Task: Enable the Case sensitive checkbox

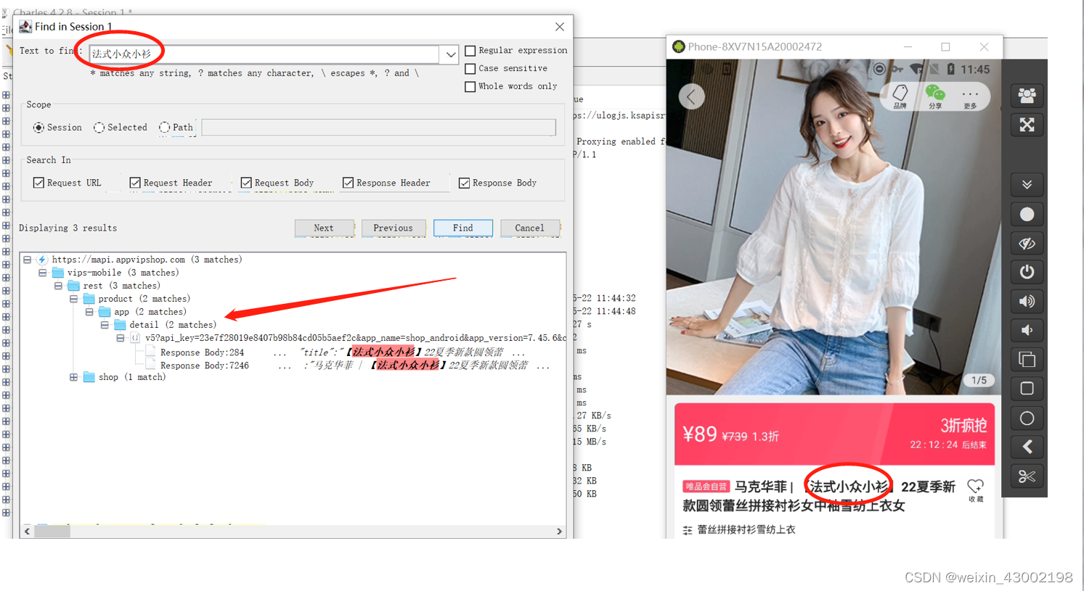Action: click(x=470, y=69)
